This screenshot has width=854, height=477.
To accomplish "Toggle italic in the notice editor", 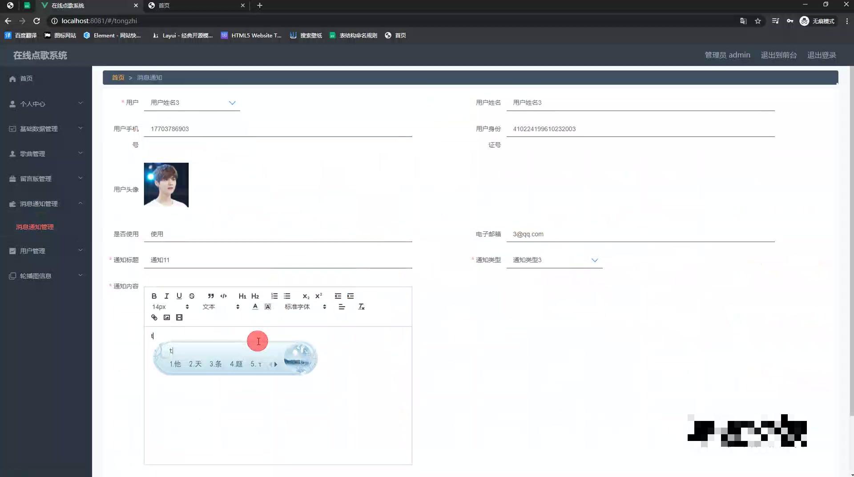I will click(x=166, y=296).
